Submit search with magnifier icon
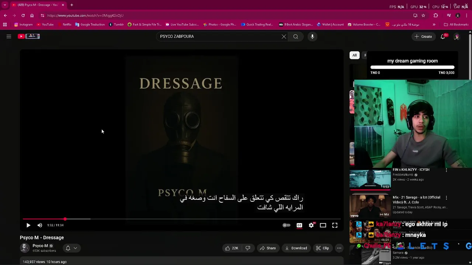Screen dimensions: 472x265 pos(296,36)
